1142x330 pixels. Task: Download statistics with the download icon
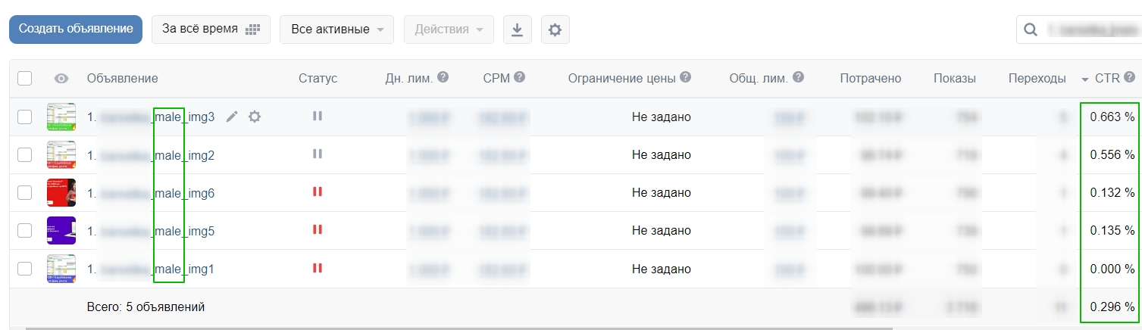point(518,30)
